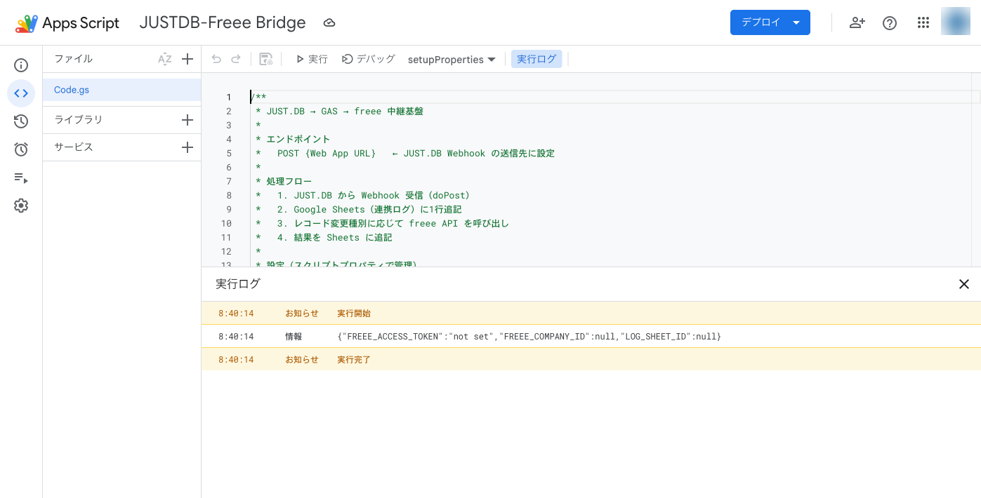Sort files alphabetically with AZ icon

(x=165, y=60)
